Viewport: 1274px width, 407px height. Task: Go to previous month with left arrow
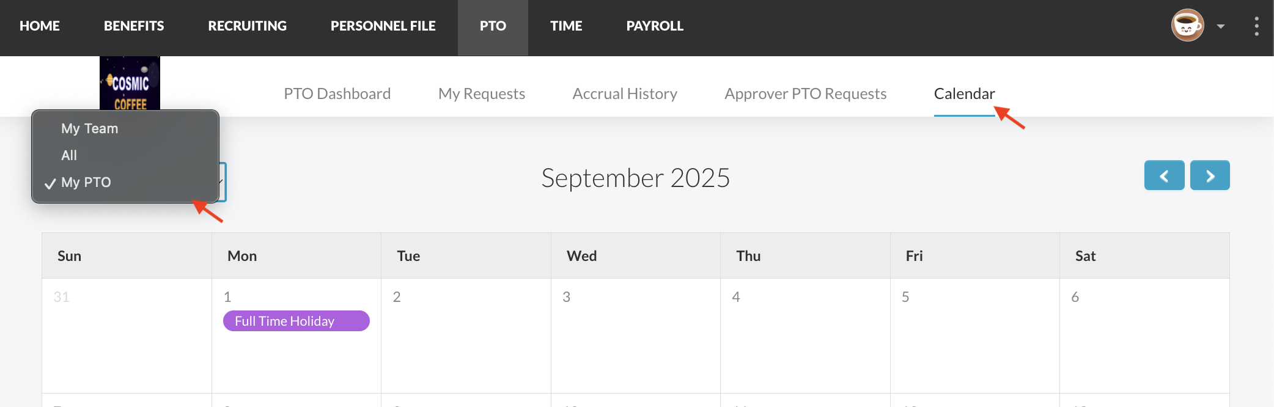1164,176
